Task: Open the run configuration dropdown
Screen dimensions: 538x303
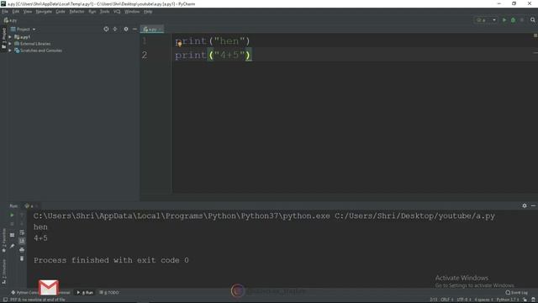Action: pyautogui.click(x=486, y=20)
